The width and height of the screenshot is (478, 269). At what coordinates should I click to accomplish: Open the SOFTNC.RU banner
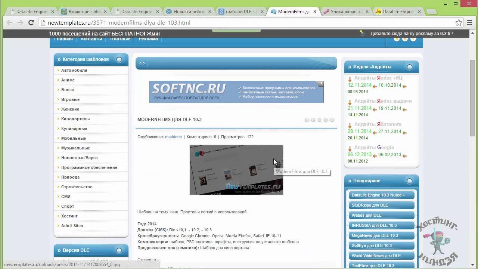tap(236, 92)
